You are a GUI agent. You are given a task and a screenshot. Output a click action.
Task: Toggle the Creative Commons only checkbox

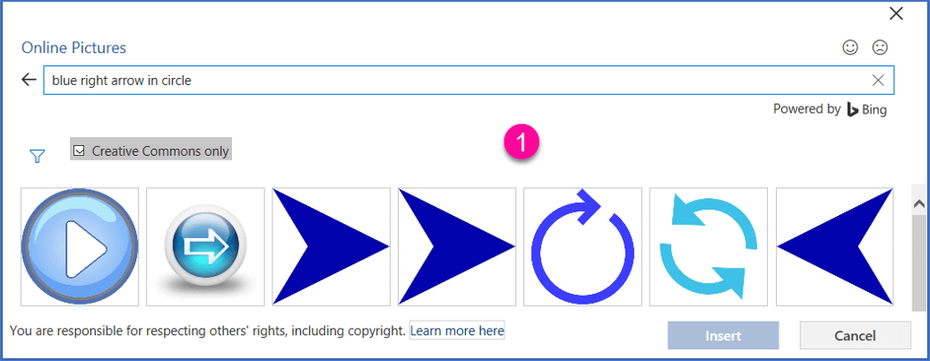pyautogui.click(x=79, y=151)
